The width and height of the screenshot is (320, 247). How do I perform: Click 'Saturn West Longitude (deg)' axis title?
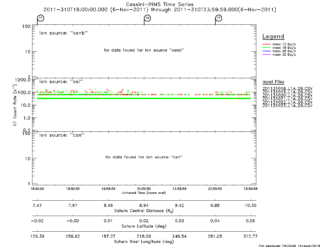[144, 242]
